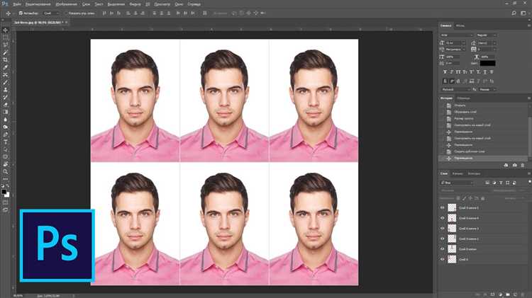This screenshot has height=298, width=532.
Task: Hide the topmost layer with the eye icon
Action: (x=442, y=207)
